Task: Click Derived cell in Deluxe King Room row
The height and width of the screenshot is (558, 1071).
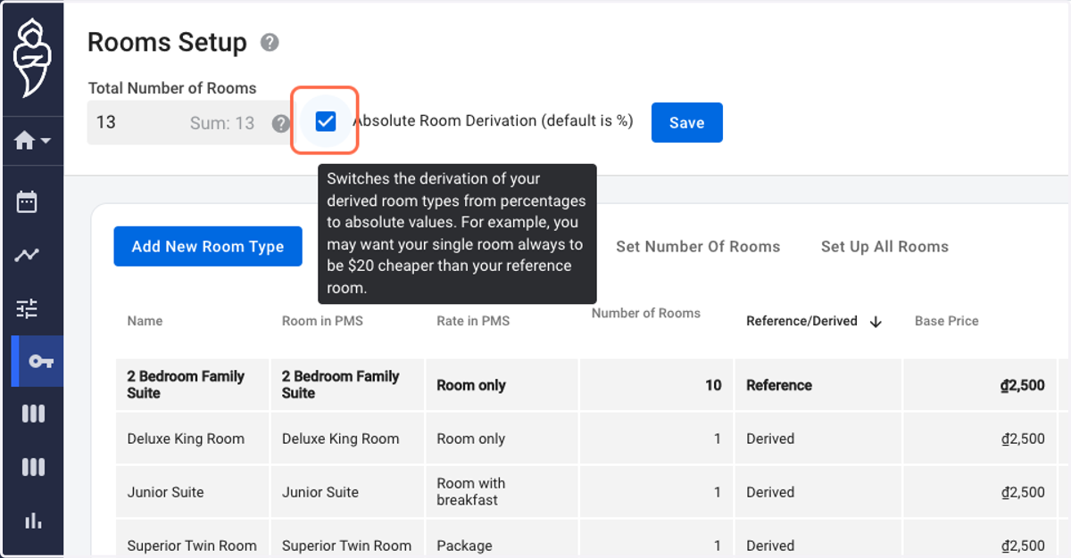Action: (x=818, y=439)
